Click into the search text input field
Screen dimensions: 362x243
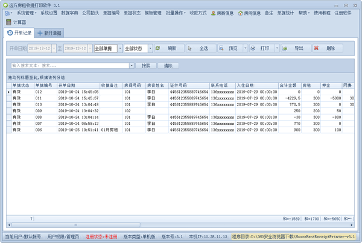tap(68, 66)
